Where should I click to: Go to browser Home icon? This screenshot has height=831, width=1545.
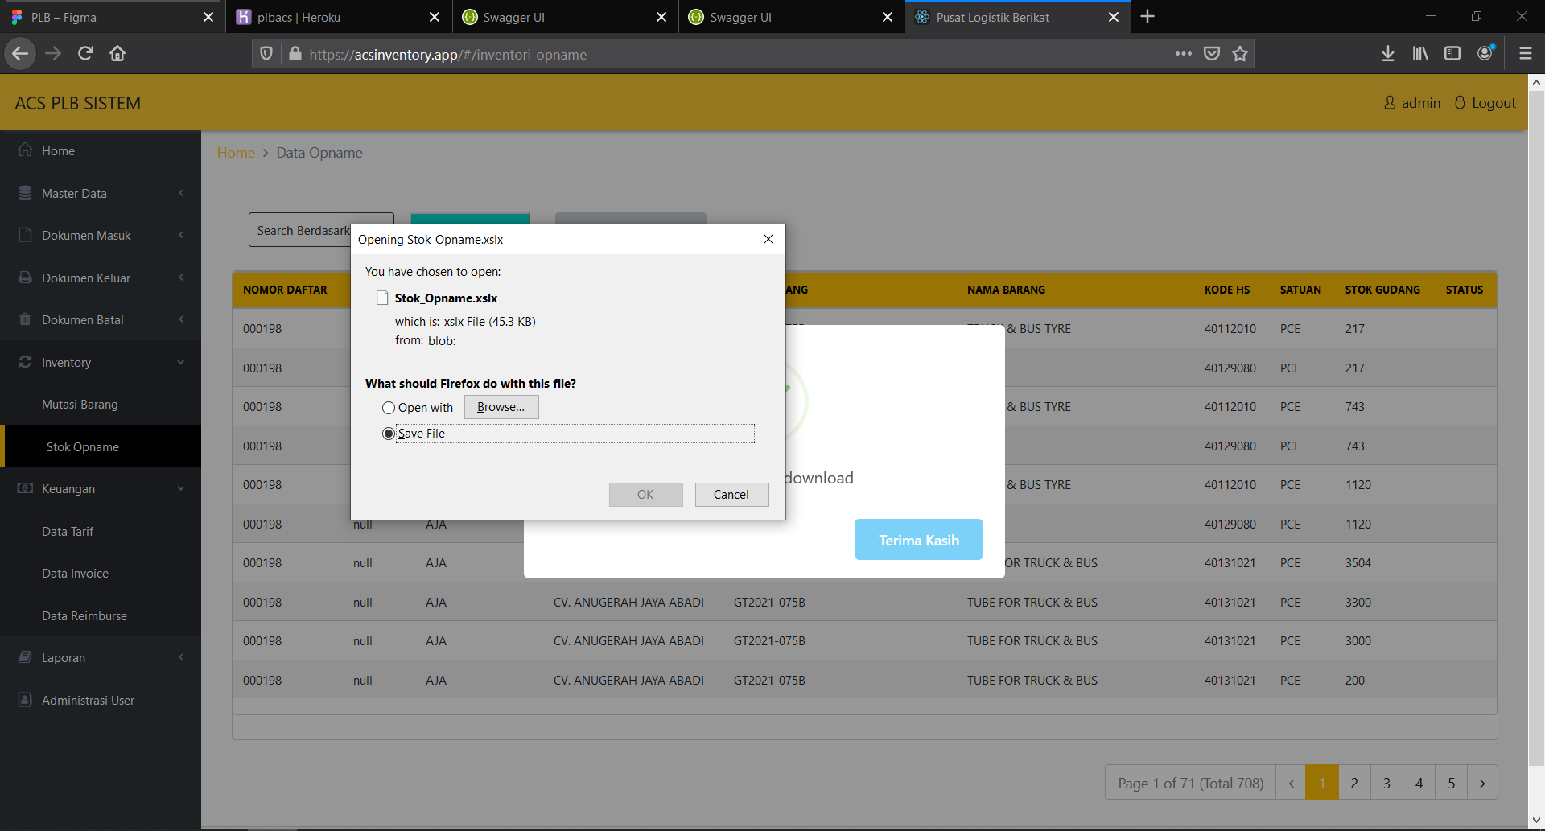(x=117, y=54)
